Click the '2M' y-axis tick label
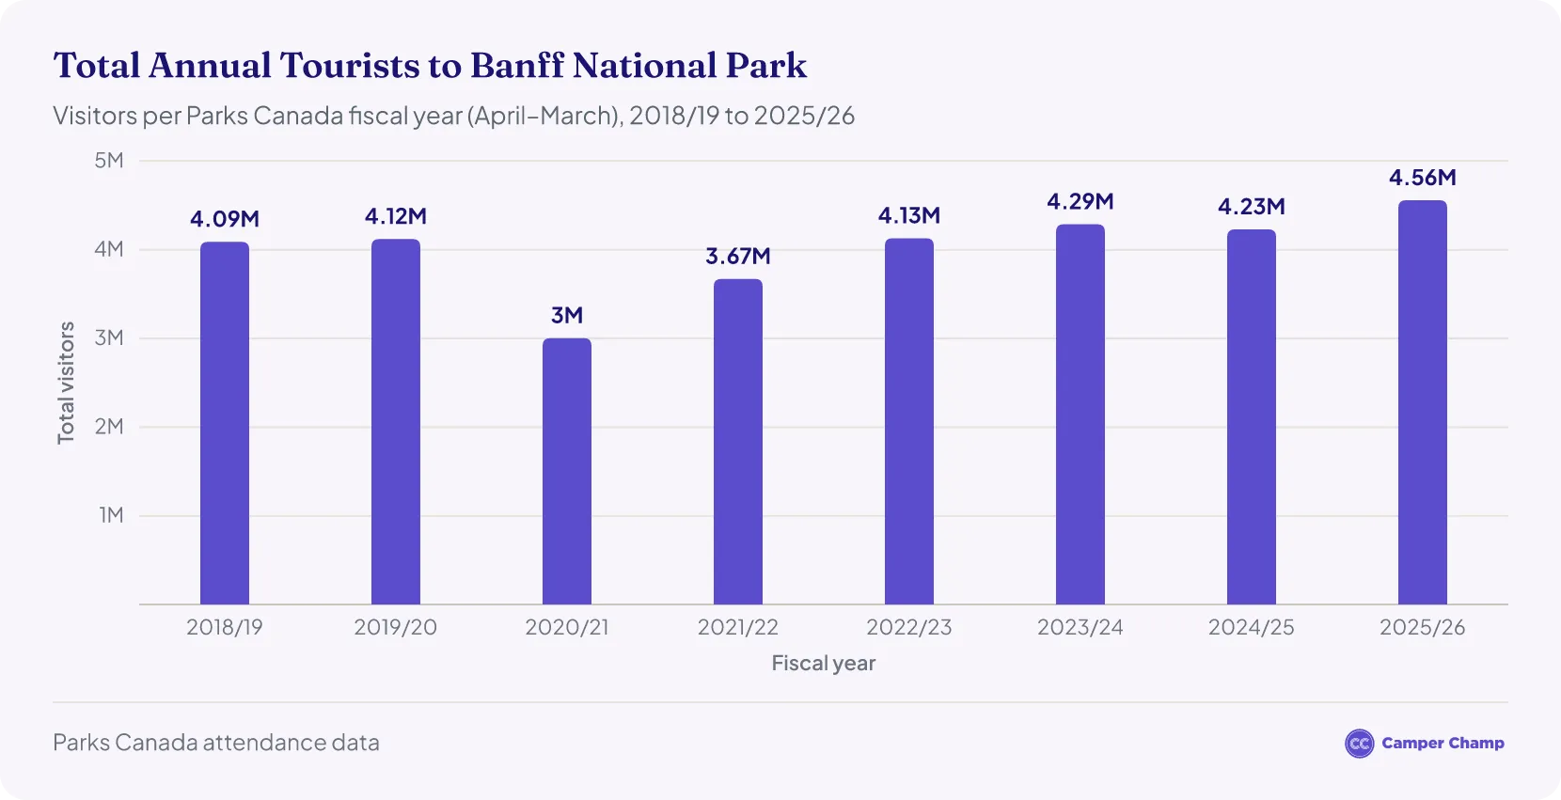 point(109,427)
